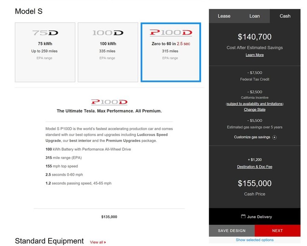This screenshot has width=307, height=246.
Task: Click the SAVE DESIGN button
Action: pyautogui.click(x=232, y=231)
